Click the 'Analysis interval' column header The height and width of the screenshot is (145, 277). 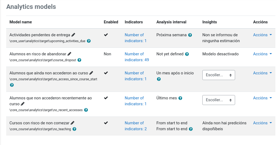tap(171, 22)
